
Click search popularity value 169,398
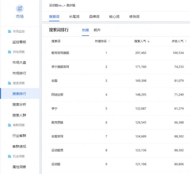click(x=141, y=81)
